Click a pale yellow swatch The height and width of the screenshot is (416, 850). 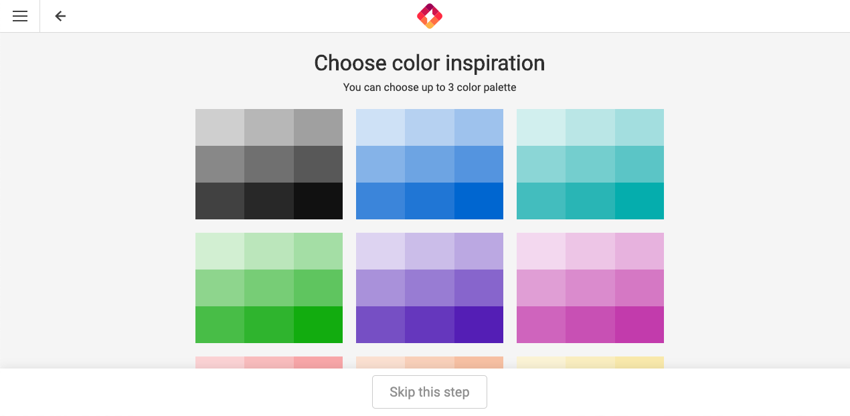590,362
